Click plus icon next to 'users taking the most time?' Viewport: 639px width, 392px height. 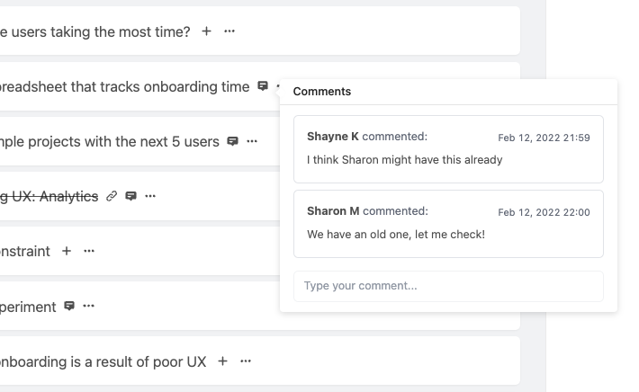pos(207,31)
